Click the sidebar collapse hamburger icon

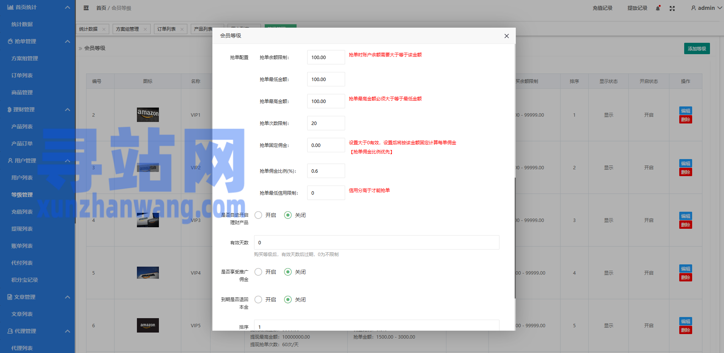pyautogui.click(x=86, y=8)
